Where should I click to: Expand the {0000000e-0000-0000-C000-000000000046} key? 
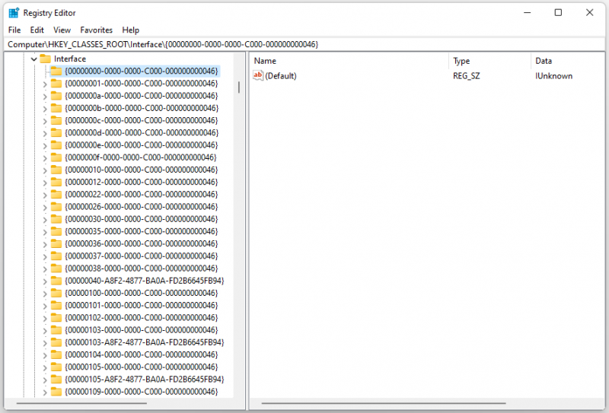pyautogui.click(x=45, y=145)
